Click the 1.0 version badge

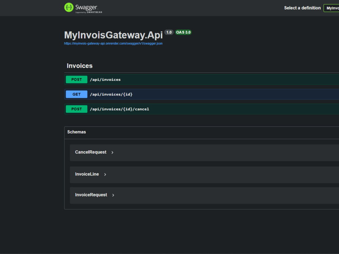(x=169, y=33)
